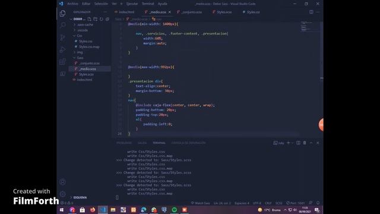Image resolution: width=380 pixels, height=214 pixels.
Task: Open Firefox from the taskbar
Action: pyautogui.click(x=93, y=210)
